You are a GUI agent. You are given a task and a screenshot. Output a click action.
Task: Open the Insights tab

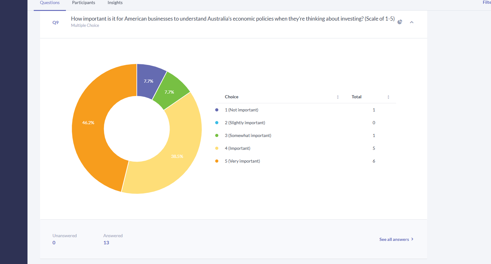point(115,3)
